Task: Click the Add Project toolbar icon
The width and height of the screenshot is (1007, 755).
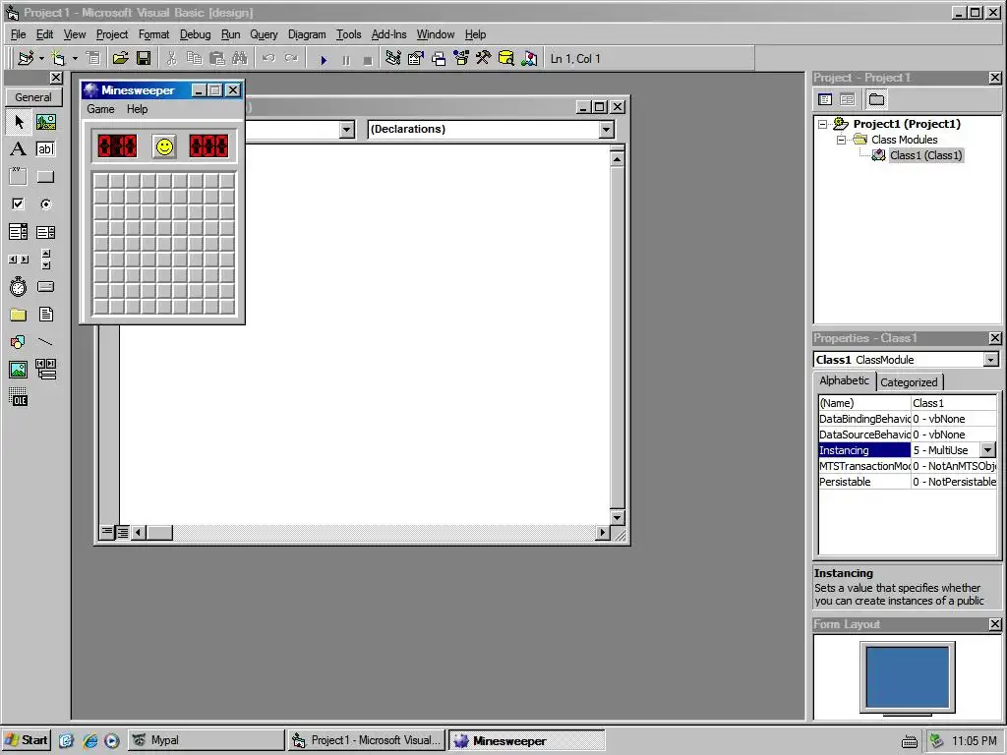Action: (x=26, y=58)
